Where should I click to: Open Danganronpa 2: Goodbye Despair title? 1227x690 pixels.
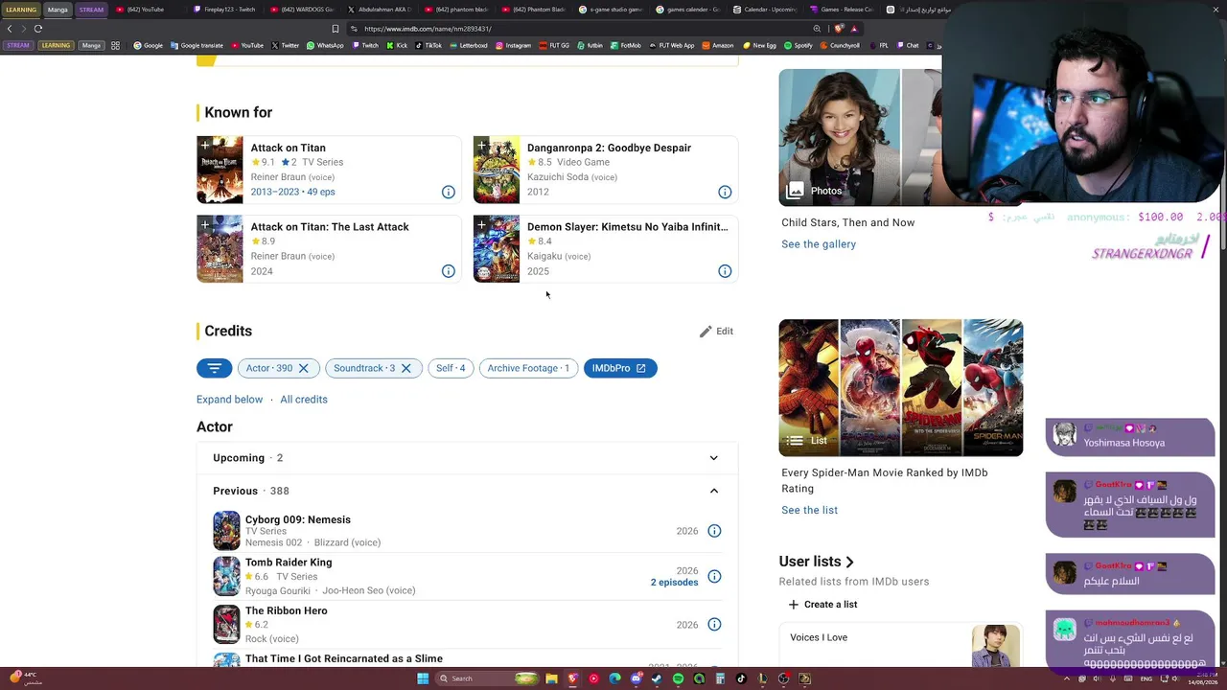point(609,148)
